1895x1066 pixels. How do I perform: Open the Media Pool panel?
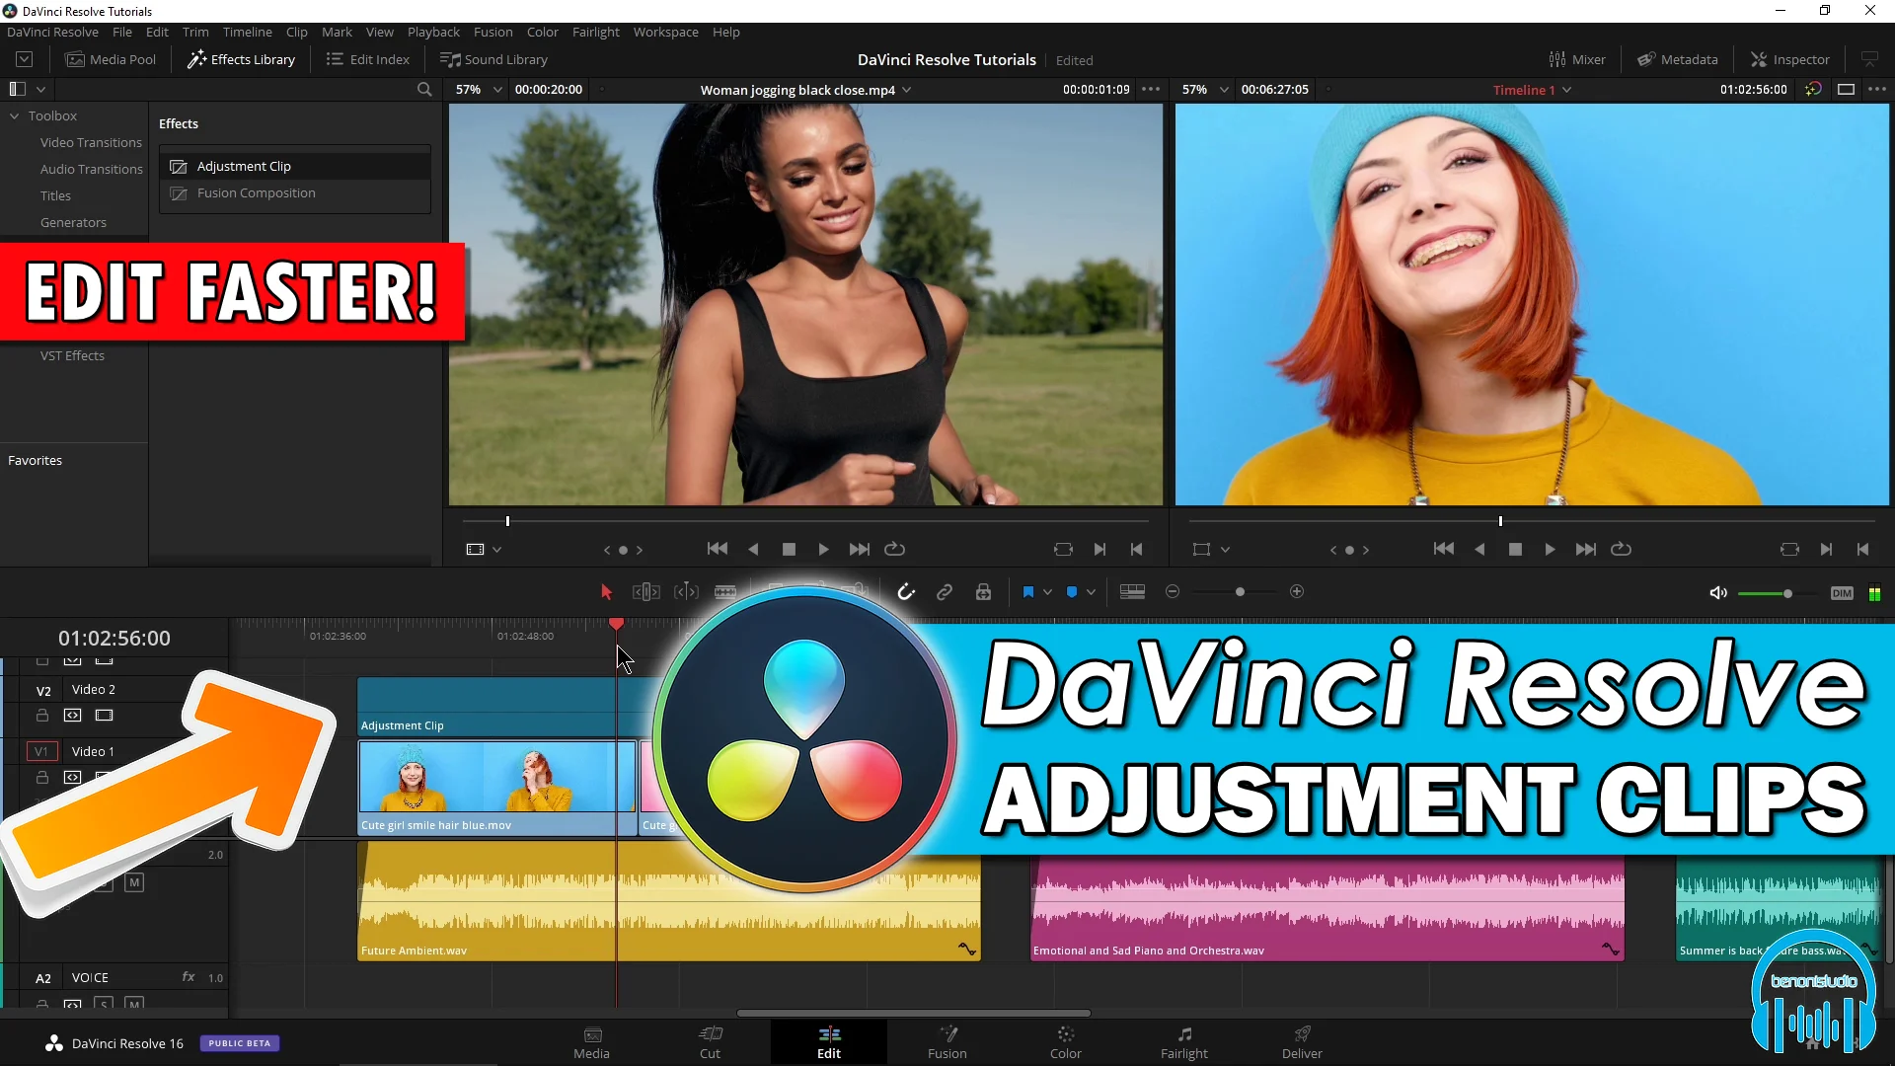pos(111,59)
